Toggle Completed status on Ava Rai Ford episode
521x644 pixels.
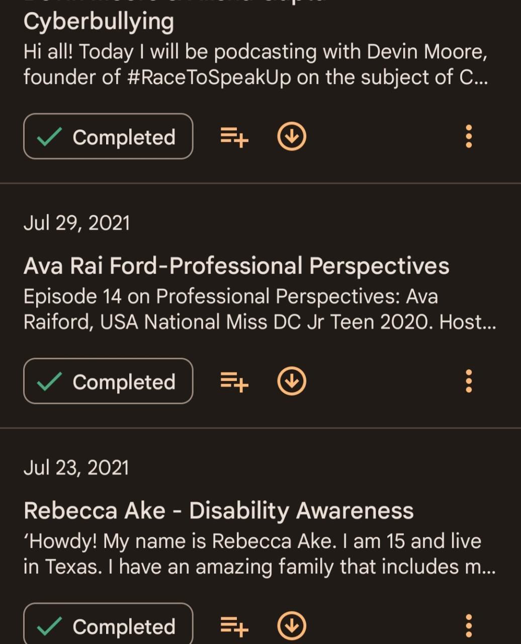point(108,381)
